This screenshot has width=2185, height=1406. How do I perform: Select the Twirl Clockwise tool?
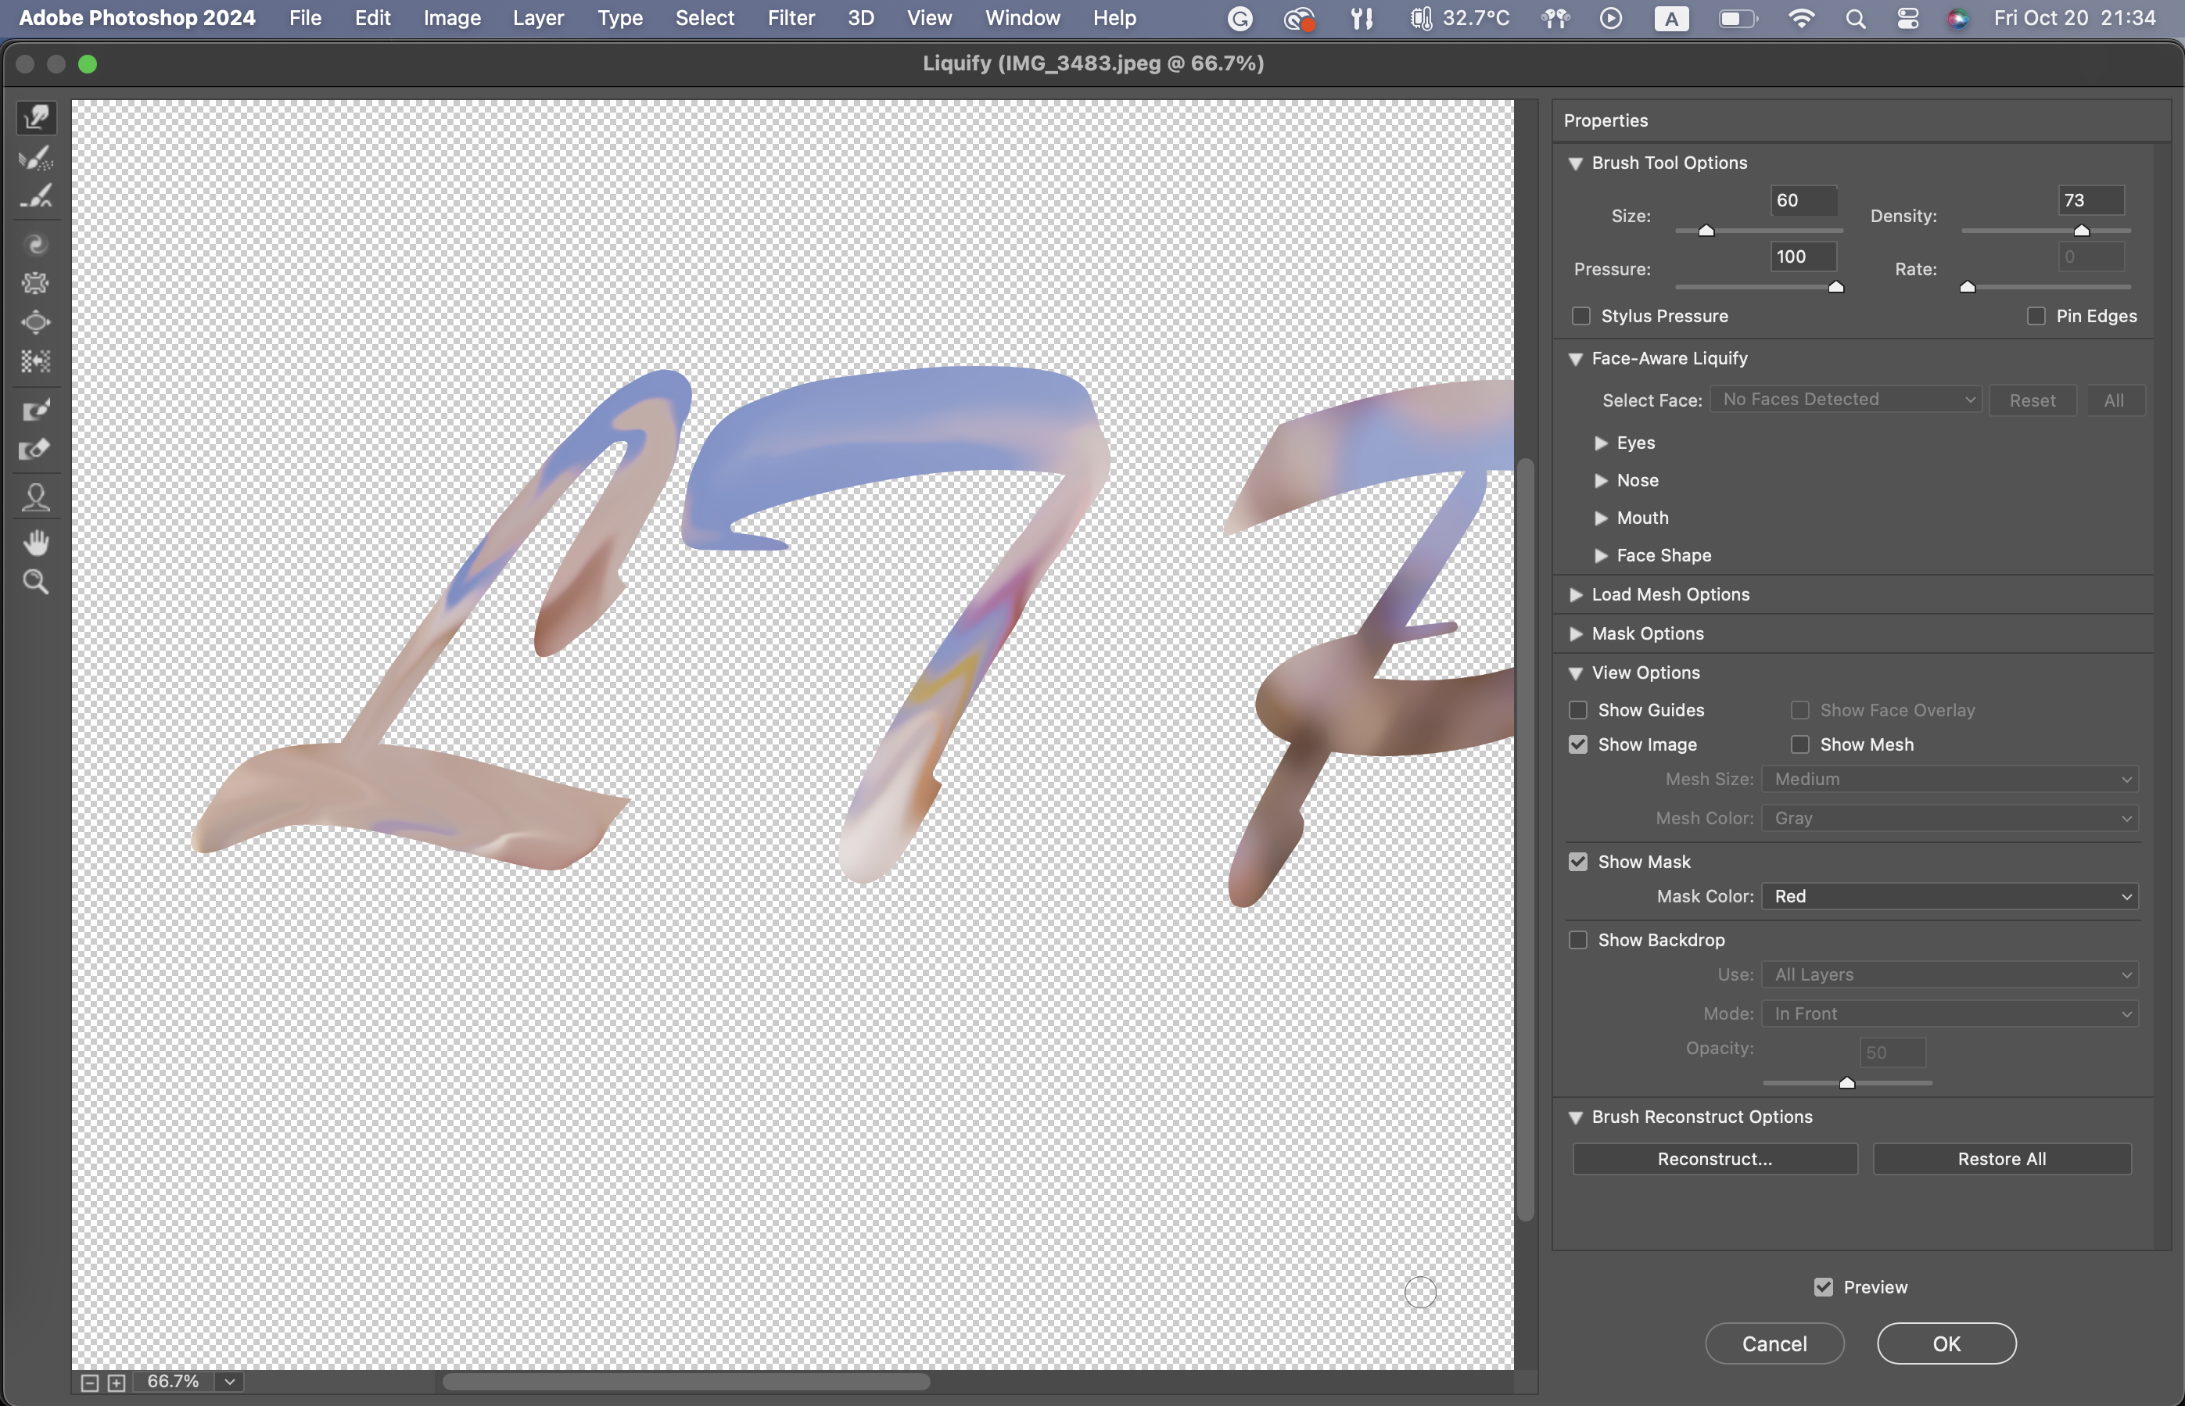tap(37, 244)
